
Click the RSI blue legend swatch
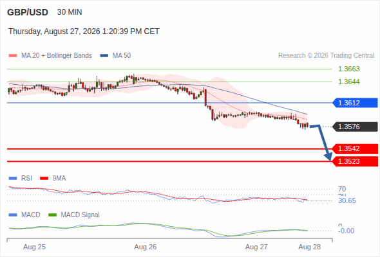click(x=13, y=179)
